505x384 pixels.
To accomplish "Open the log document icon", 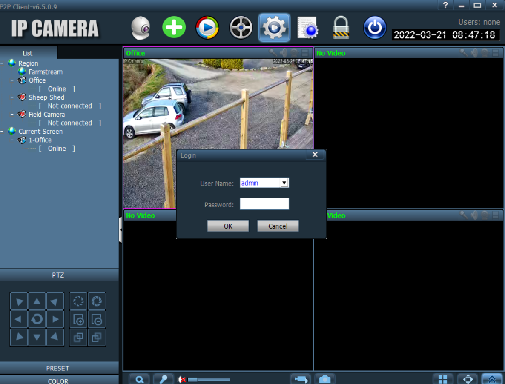I will 308,27.
